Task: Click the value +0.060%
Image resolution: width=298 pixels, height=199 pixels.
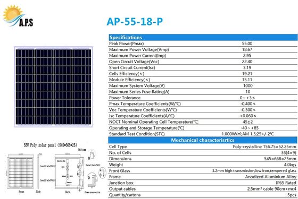Action: (x=248, y=116)
